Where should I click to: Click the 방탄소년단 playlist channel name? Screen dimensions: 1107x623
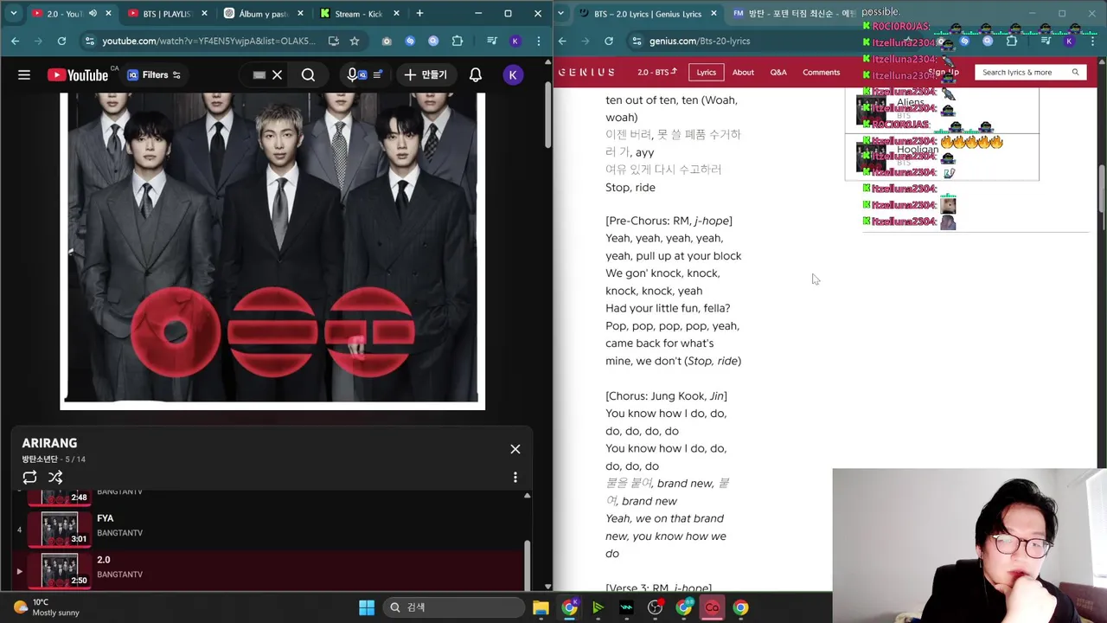pos(41,459)
